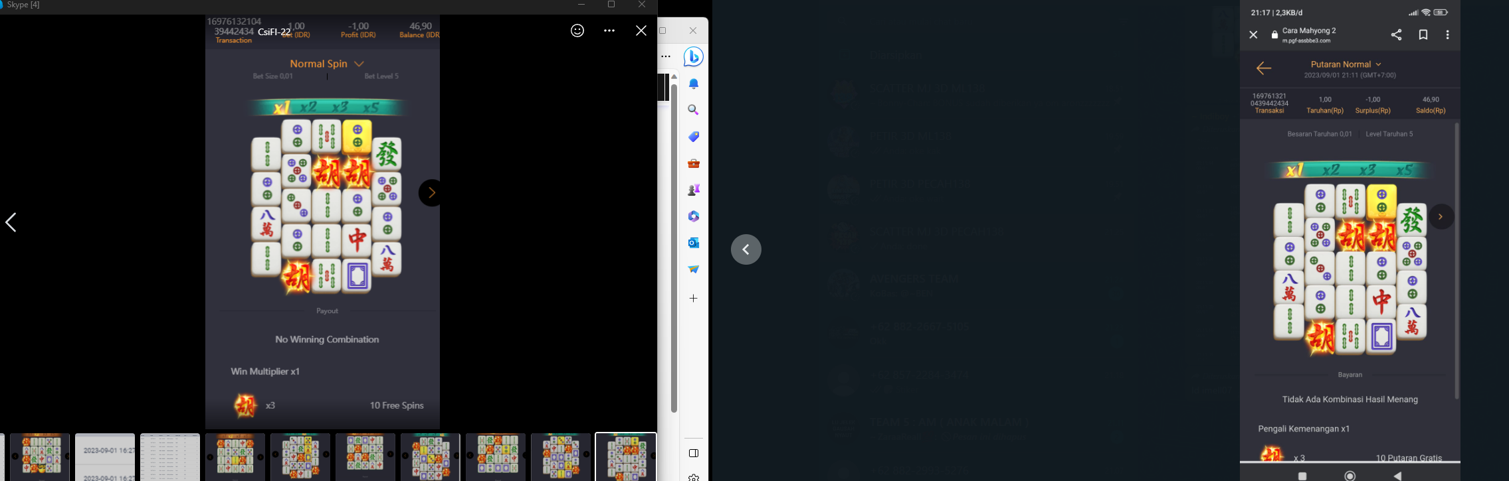Click the 'Bayaran' label on phone
Screen dimensions: 1509x481
pyautogui.click(x=1350, y=375)
